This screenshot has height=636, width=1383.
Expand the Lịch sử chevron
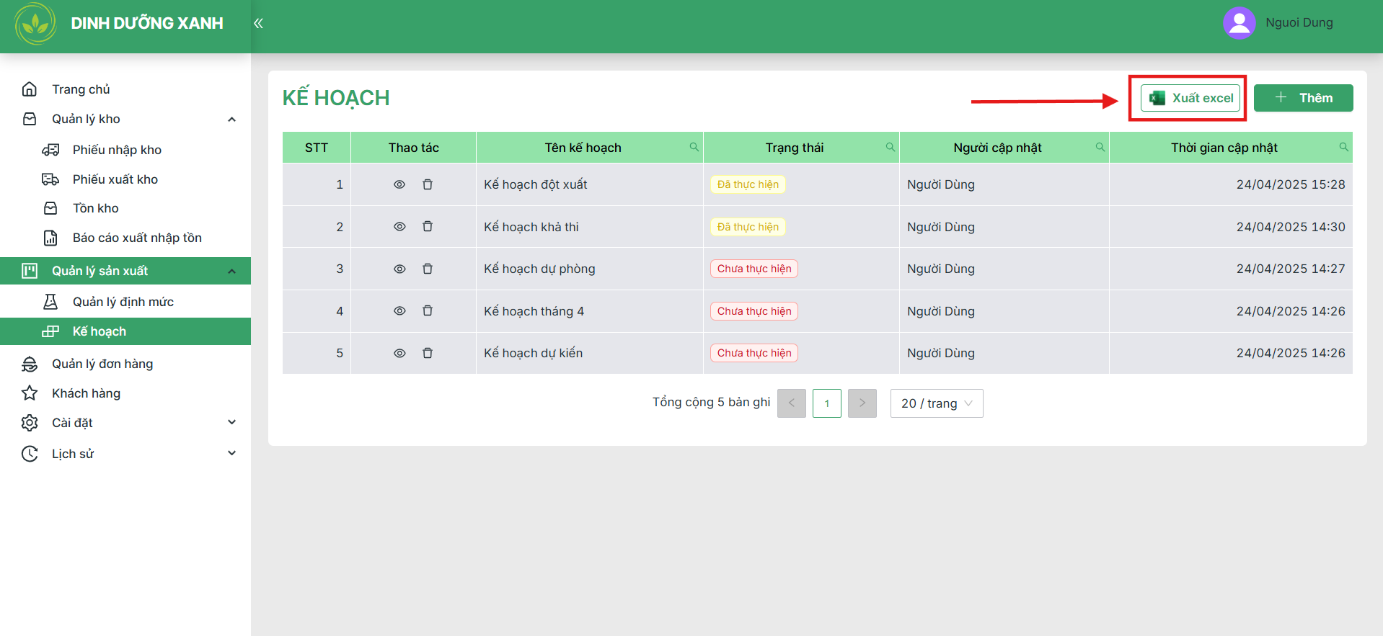pyautogui.click(x=231, y=453)
